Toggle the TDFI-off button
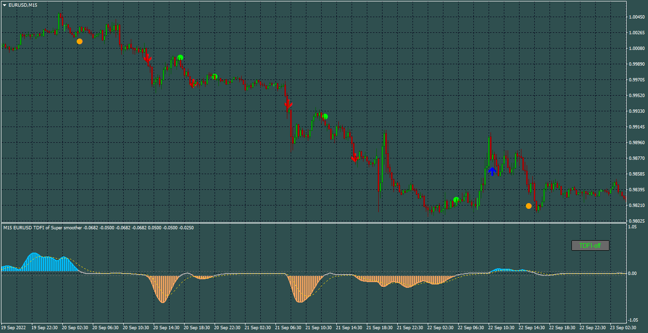648x333 pixels. click(590, 245)
